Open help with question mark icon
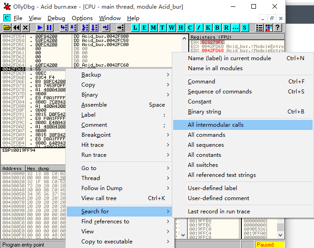The height and width of the screenshot is (248, 314). pyautogui.click(x=277, y=27)
